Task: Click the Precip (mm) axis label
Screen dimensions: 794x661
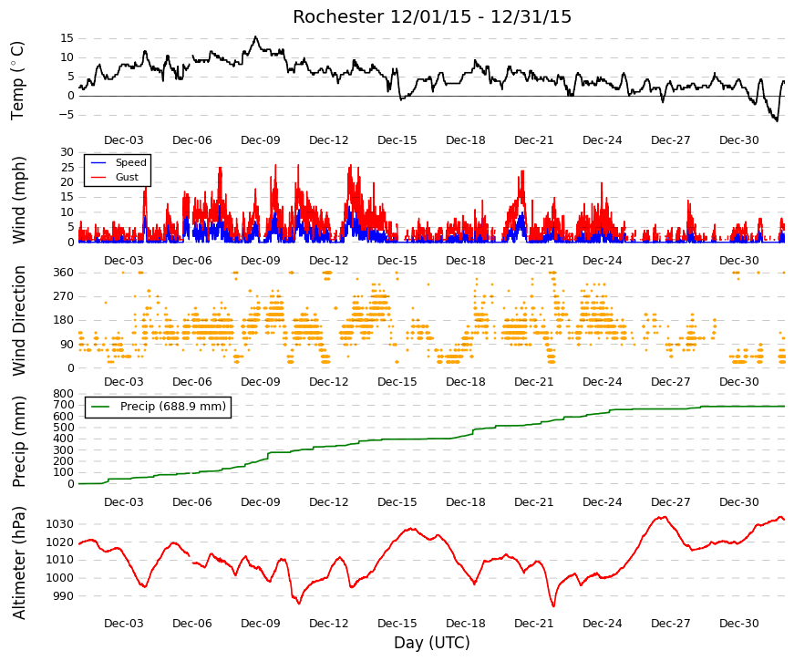Action: 18,441
